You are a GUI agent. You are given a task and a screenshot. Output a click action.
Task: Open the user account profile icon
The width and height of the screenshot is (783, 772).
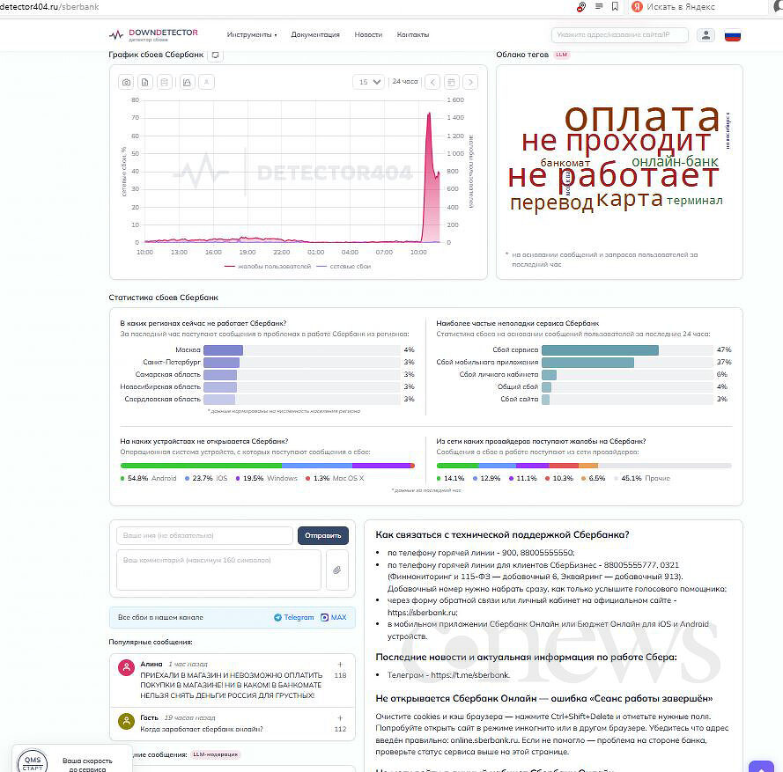(705, 35)
